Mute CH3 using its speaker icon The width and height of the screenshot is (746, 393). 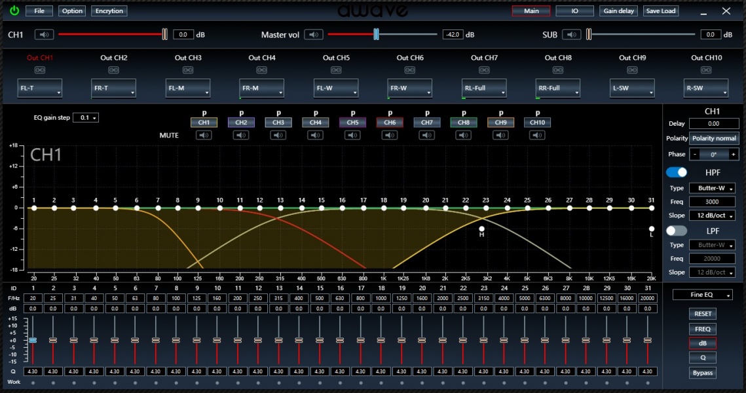click(x=278, y=135)
